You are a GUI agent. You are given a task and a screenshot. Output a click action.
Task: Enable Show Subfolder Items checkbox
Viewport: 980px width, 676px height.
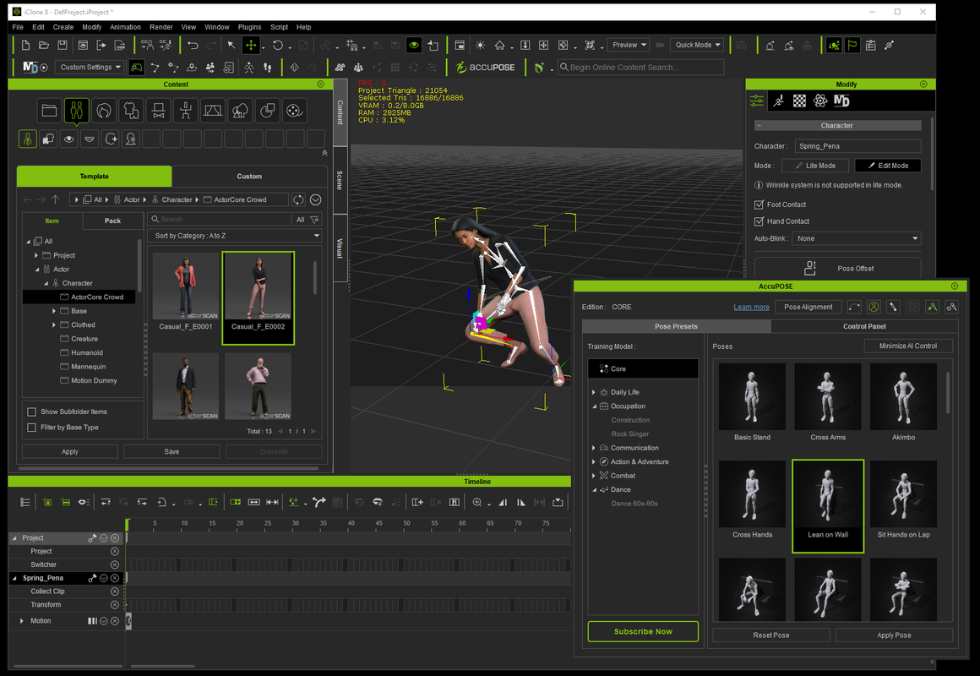click(32, 412)
